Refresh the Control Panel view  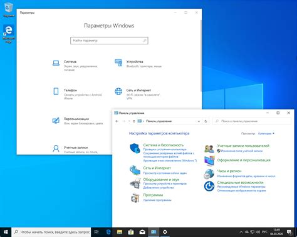coord(206,121)
